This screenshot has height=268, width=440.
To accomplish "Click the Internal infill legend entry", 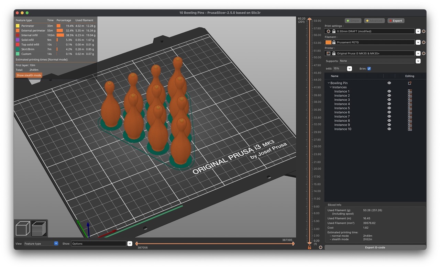I will 30,35.
